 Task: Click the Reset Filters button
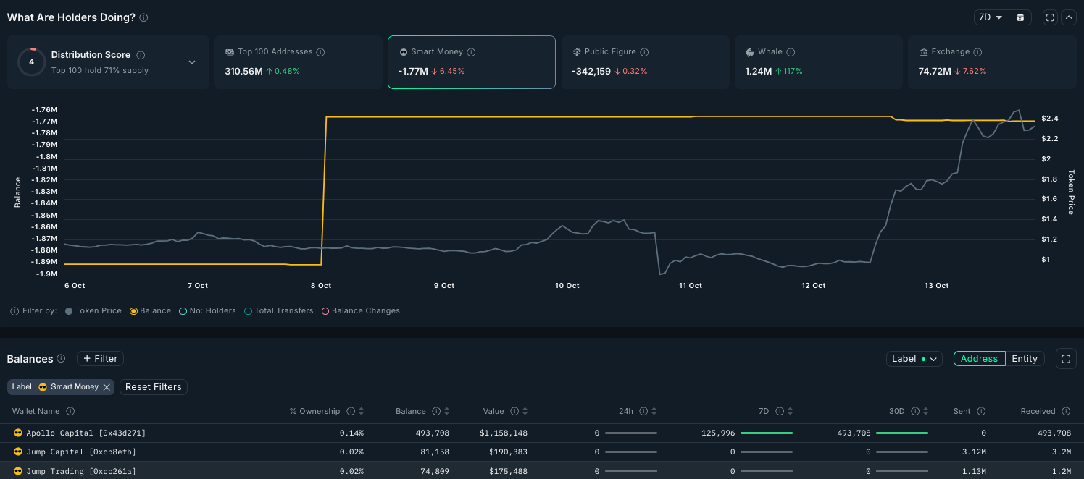click(153, 387)
